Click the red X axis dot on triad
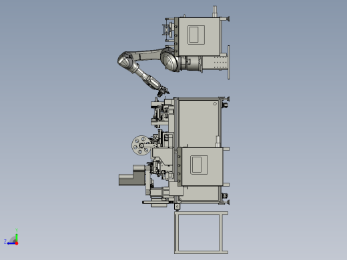 click(17, 243)
